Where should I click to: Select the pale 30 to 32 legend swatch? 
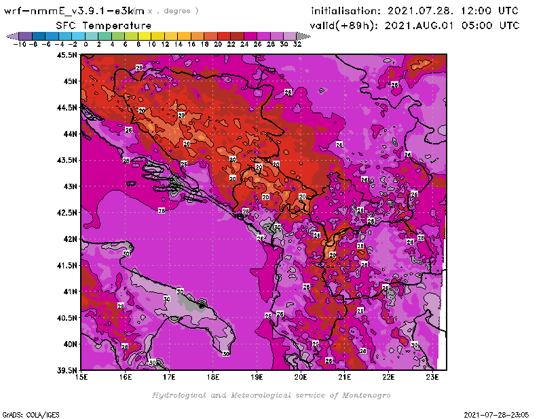(290, 36)
